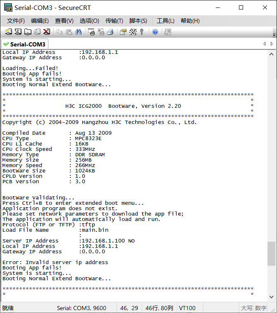Click the Copy toolbar icon

(60, 32)
